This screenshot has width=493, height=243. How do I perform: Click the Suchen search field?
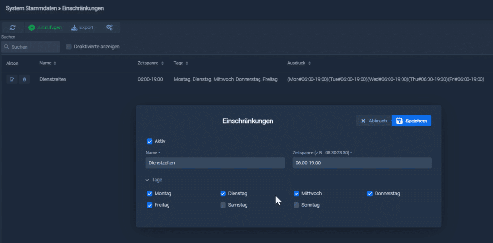pyautogui.click(x=30, y=47)
